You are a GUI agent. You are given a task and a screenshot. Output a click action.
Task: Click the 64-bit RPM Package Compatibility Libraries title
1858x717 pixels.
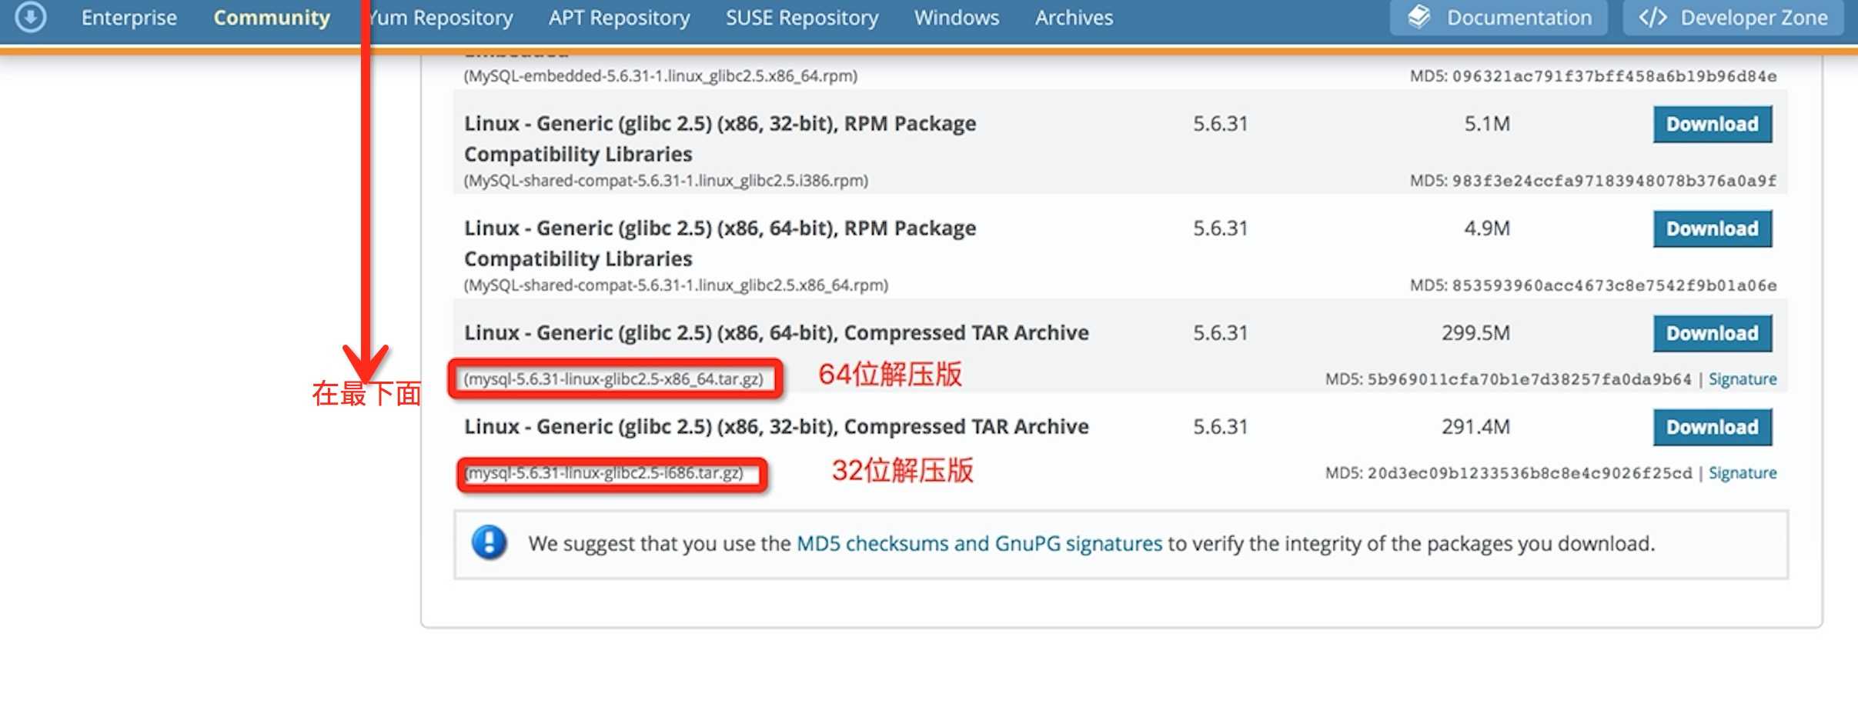point(720,243)
